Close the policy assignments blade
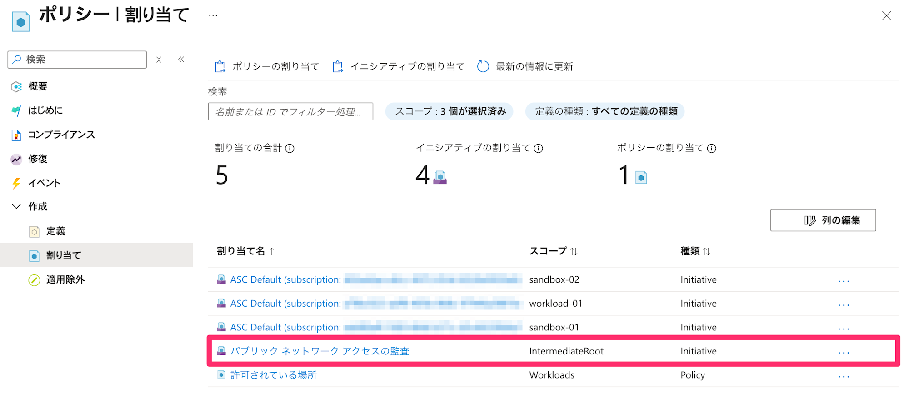Image resolution: width=909 pixels, height=404 pixels. pyautogui.click(x=886, y=16)
